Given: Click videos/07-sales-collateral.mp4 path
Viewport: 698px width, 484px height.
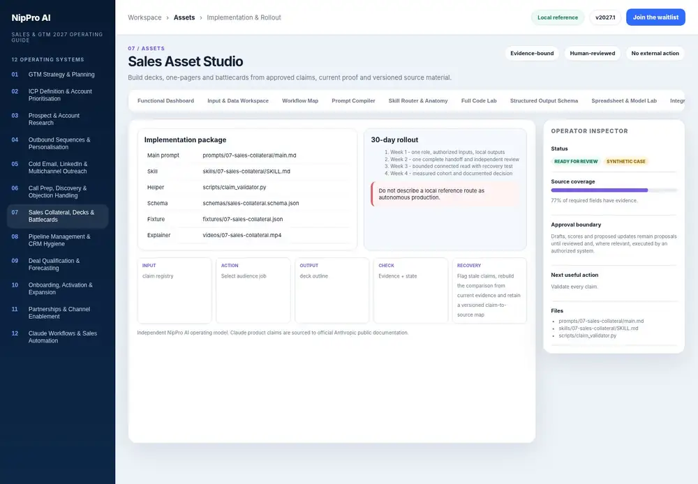Looking at the screenshot, I should point(242,235).
